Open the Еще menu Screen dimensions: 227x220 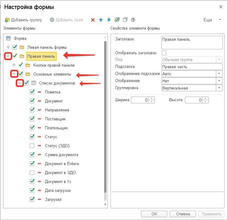[x=212, y=20]
